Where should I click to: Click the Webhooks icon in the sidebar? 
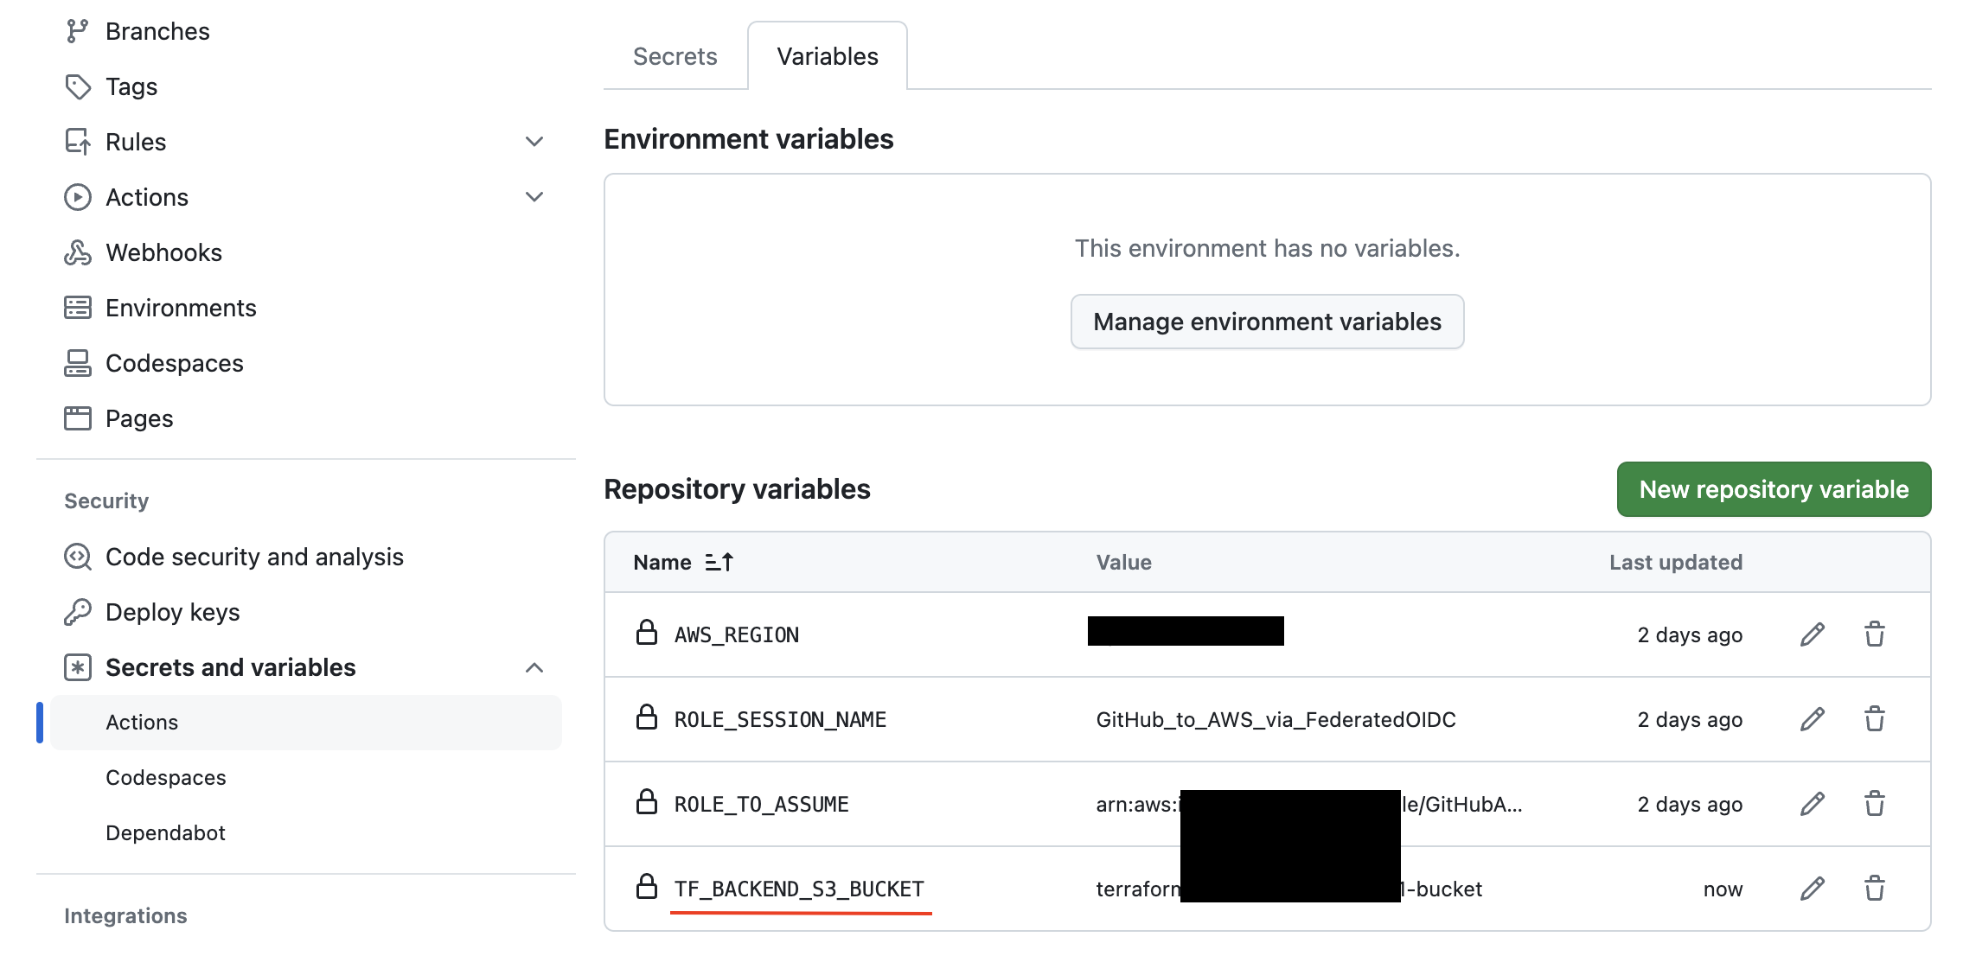point(78,252)
